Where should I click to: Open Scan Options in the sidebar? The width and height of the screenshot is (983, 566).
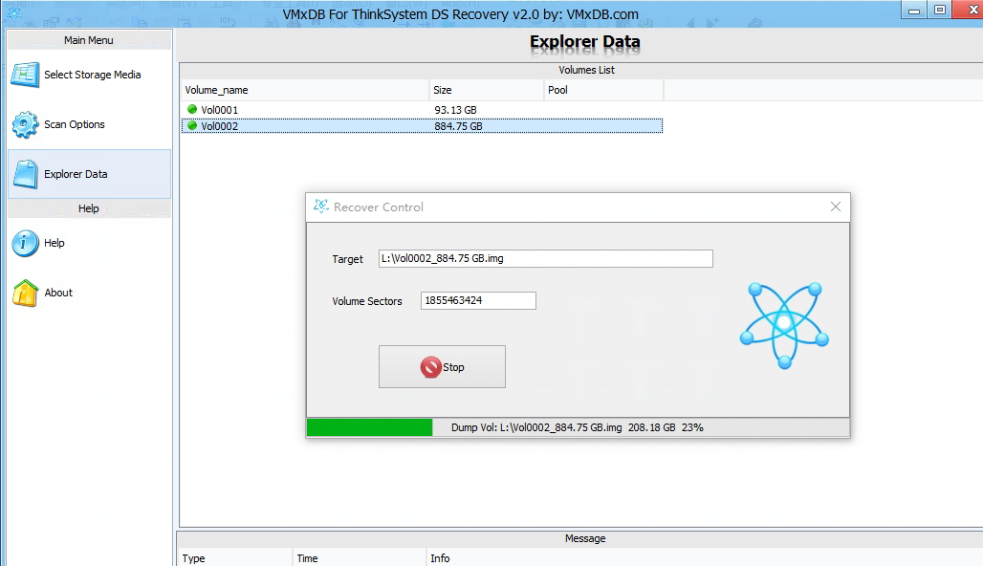click(x=89, y=124)
